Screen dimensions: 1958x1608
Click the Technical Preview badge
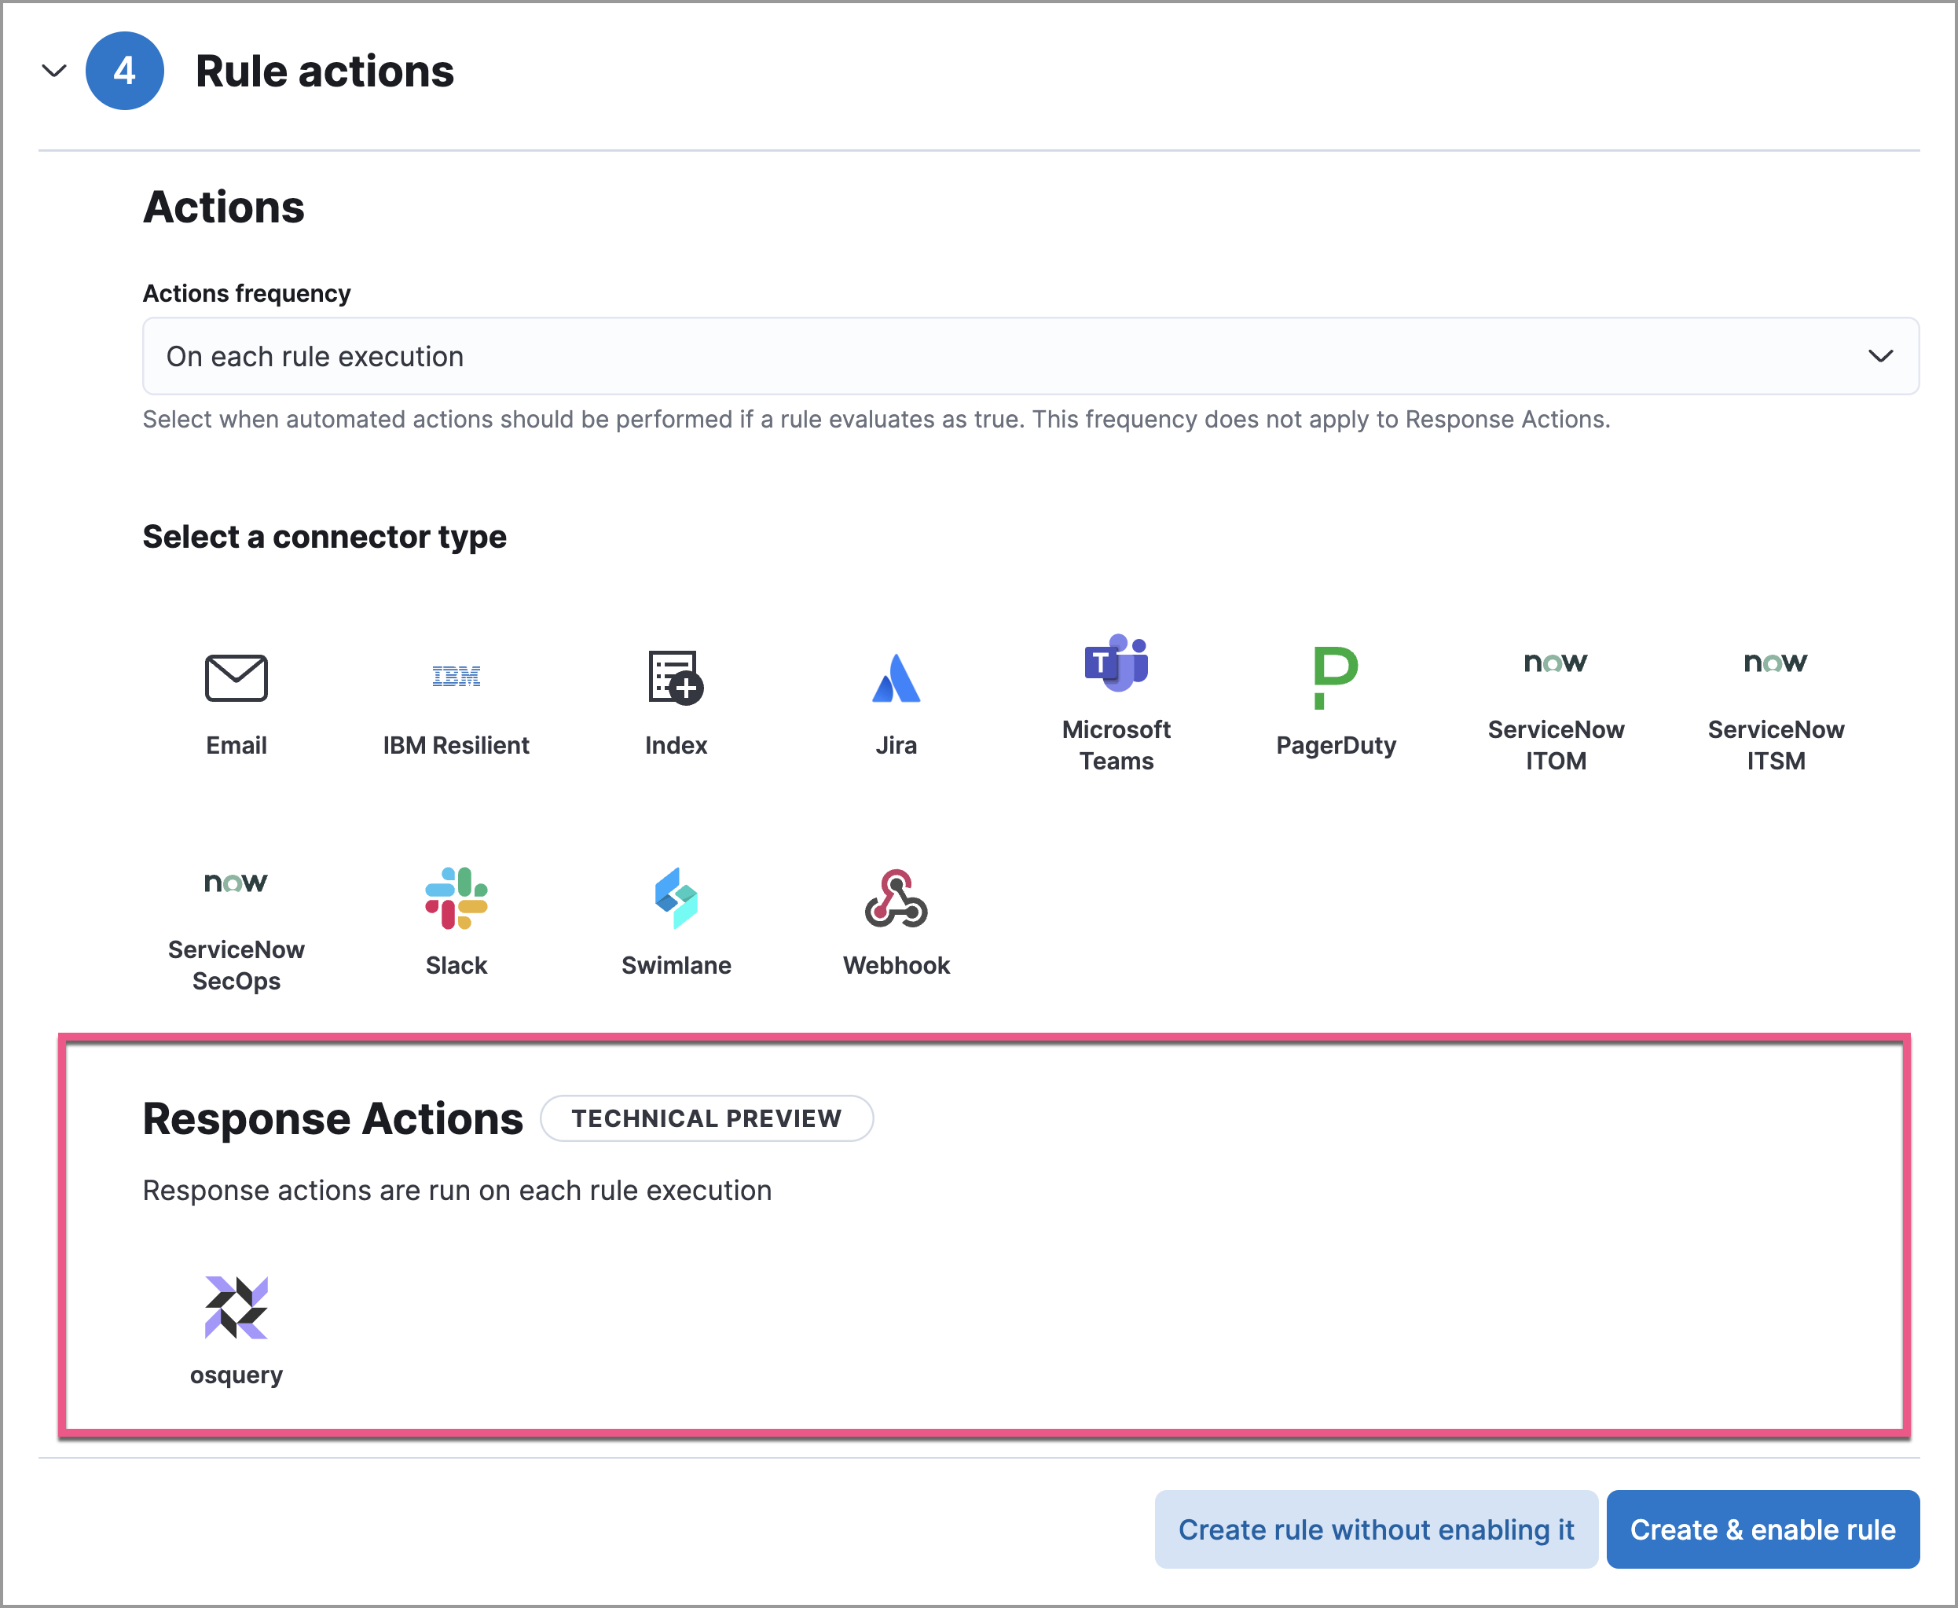coord(706,1118)
